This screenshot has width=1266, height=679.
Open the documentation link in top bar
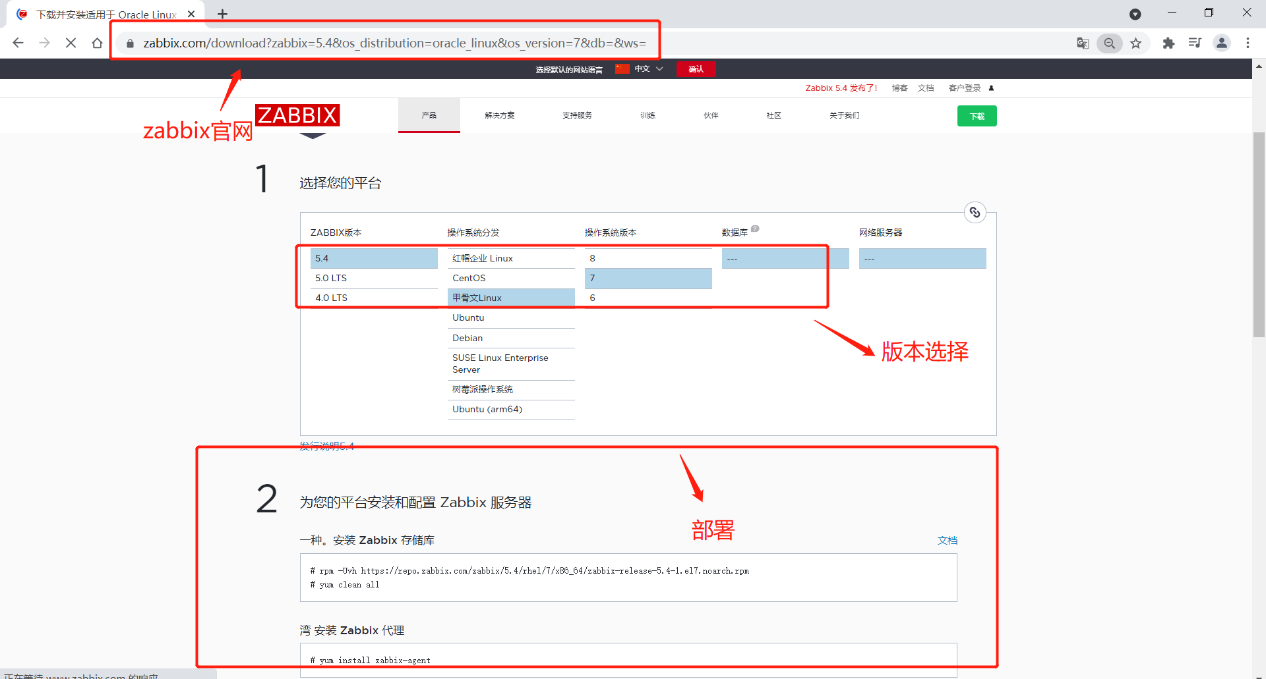click(x=926, y=88)
